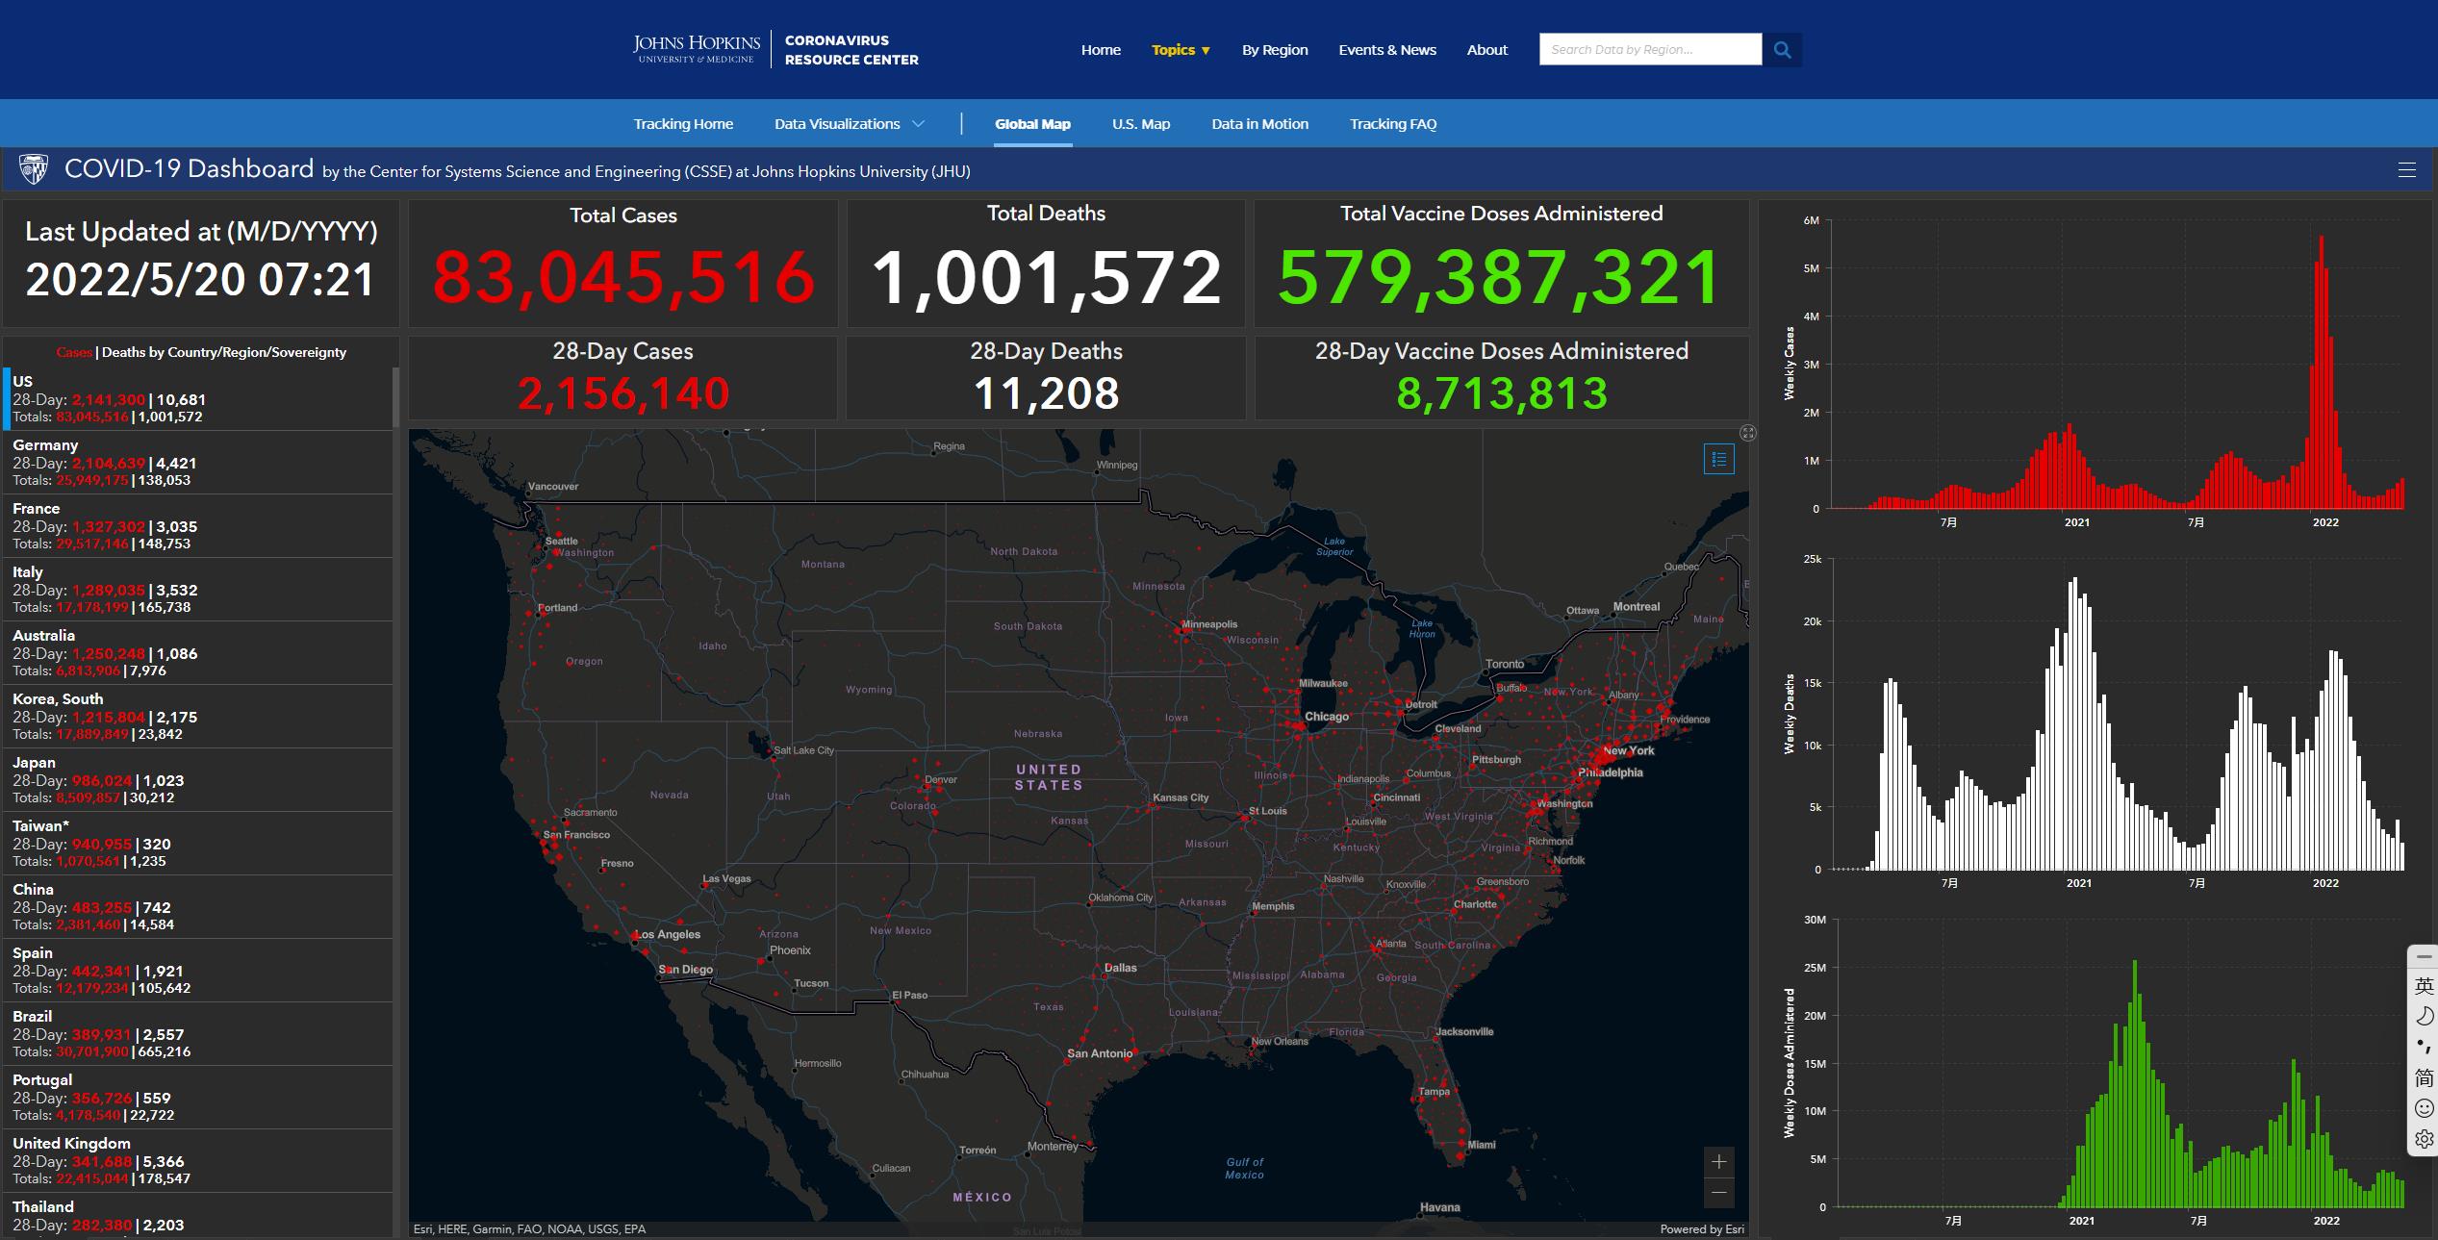Image resolution: width=2438 pixels, height=1240 pixels.
Task: Toggle IME English/Chinese input mode
Action: [x=2424, y=985]
